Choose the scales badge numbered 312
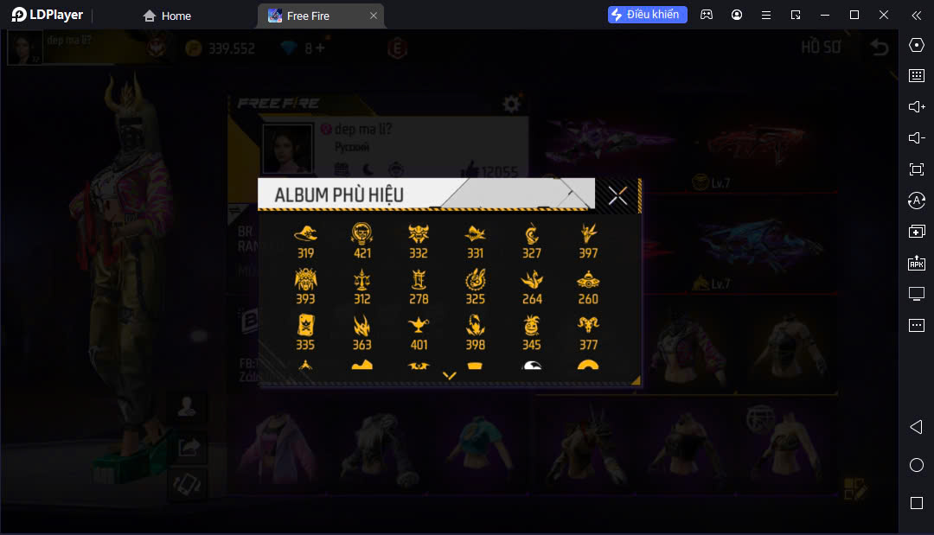Viewport: 934px width, 535px height. (361, 286)
